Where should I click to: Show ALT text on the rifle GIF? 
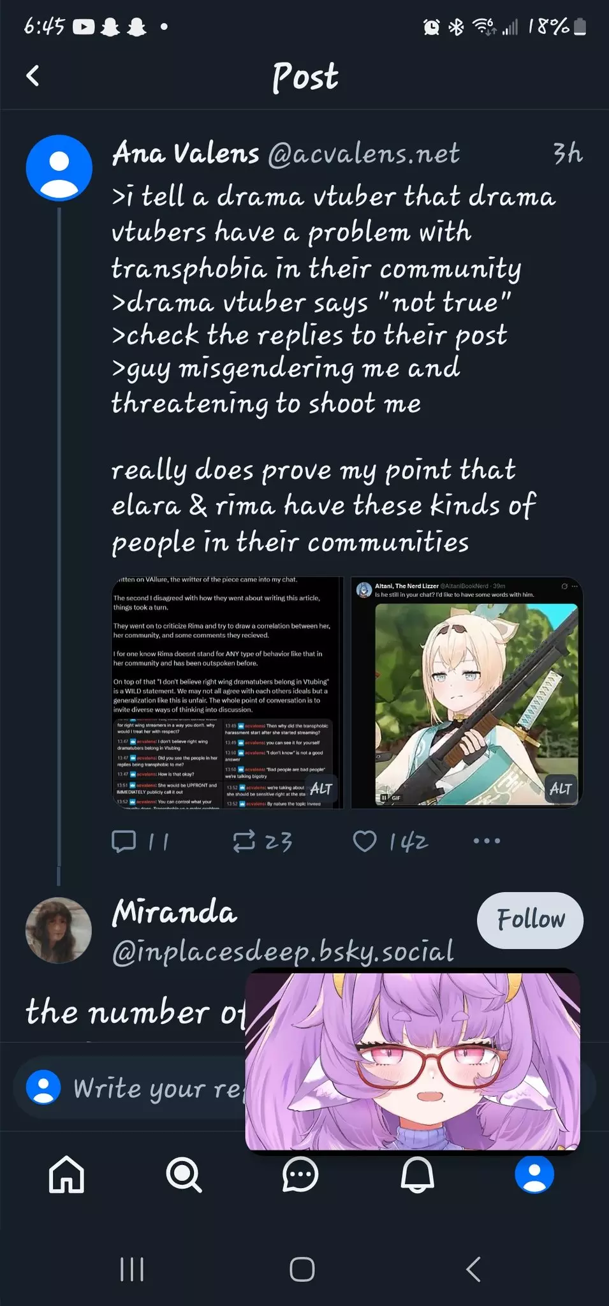tap(561, 789)
